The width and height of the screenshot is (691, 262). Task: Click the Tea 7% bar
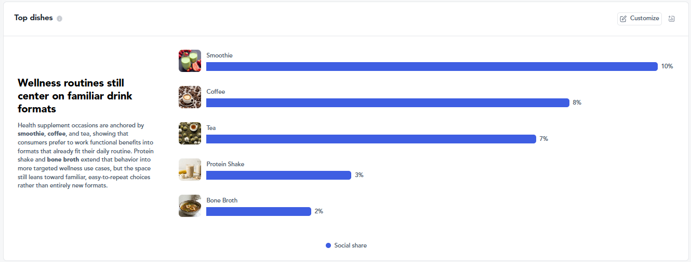(x=371, y=139)
